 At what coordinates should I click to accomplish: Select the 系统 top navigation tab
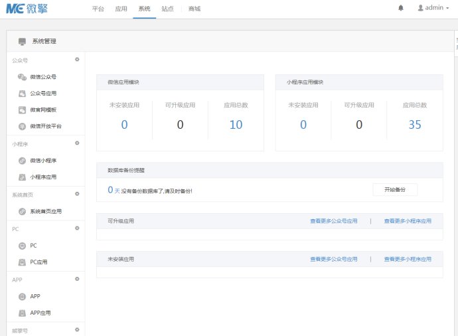tap(144, 9)
